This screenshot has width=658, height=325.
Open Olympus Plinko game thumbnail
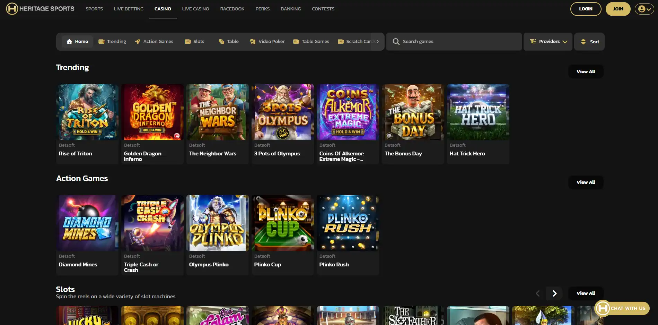pyautogui.click(x=218, y=223)
